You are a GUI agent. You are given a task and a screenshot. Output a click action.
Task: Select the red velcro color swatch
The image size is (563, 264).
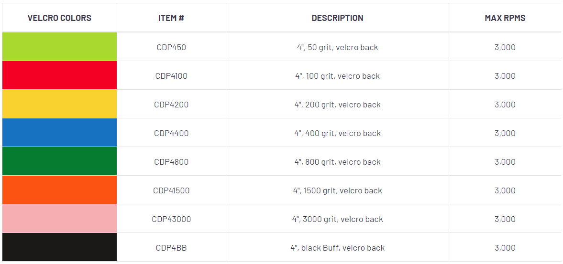click(x=59, y=75)
